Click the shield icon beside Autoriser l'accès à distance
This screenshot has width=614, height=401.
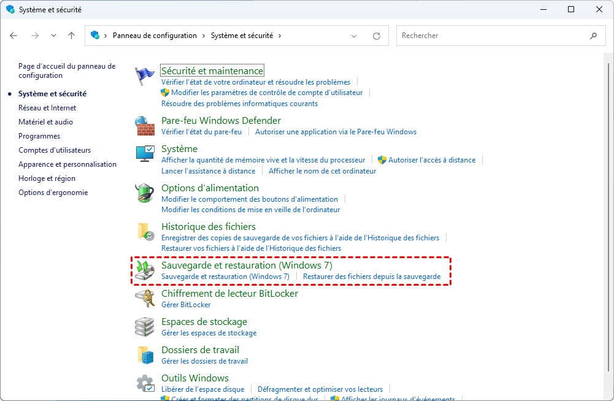click(382, 160)
